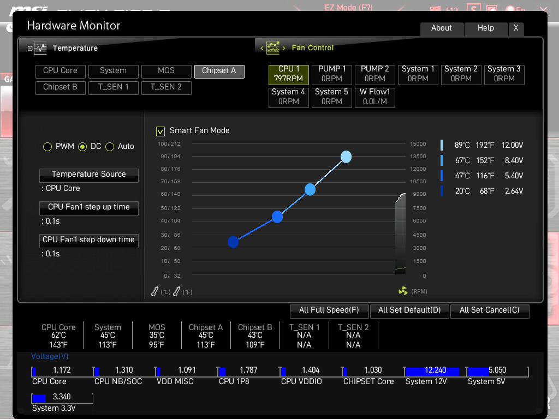Choose the System 2 fan header
This screenshot has height=419, width=559.
tap(461, 74)
